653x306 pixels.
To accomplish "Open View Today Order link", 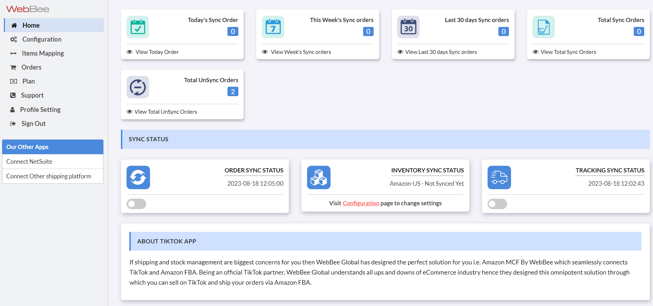I will click(157, 52).
